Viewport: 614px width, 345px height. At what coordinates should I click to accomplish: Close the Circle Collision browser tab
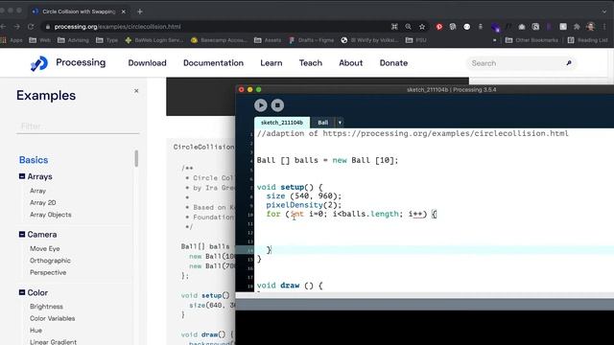pyautogui.click(x=124, y=11)
